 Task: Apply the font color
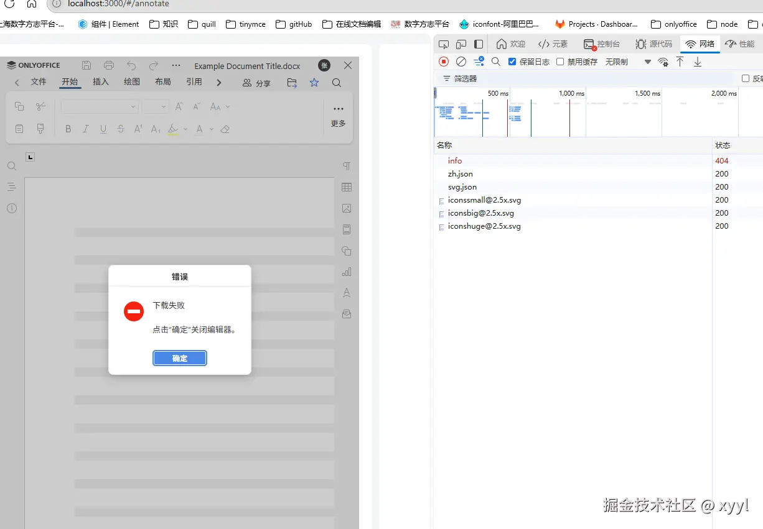tap(200, 129)
